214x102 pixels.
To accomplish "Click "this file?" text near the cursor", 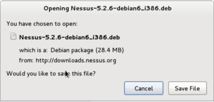I will click(84, 74).
